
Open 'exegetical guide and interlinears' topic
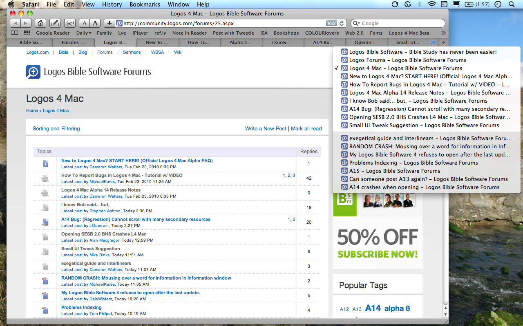(96, 263)
